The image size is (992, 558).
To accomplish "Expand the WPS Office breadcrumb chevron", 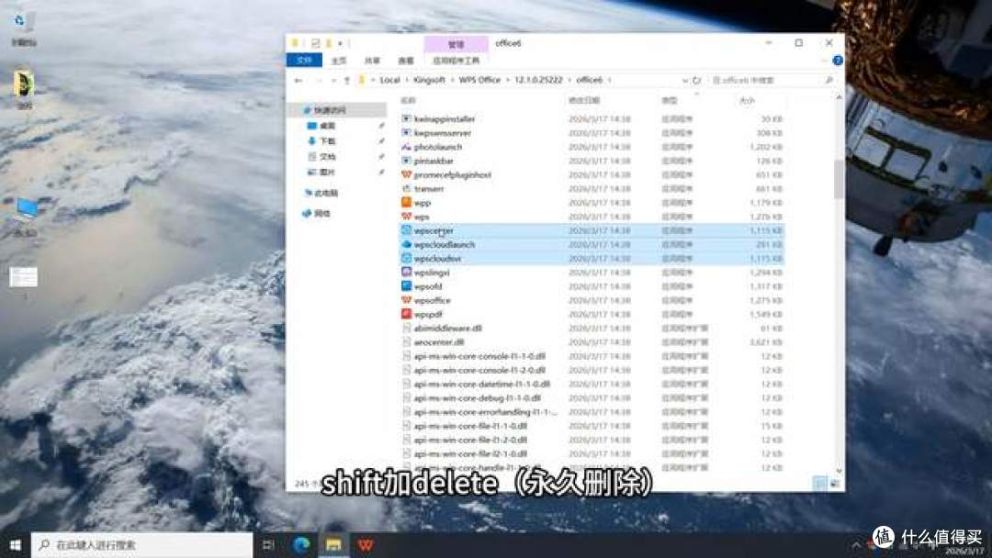I will click(507, 80).
